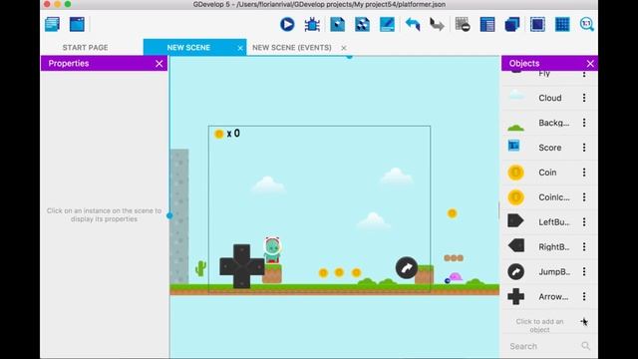The image size is (638, 359).
Task: Click the undo arrow
Action: (413, 24)
